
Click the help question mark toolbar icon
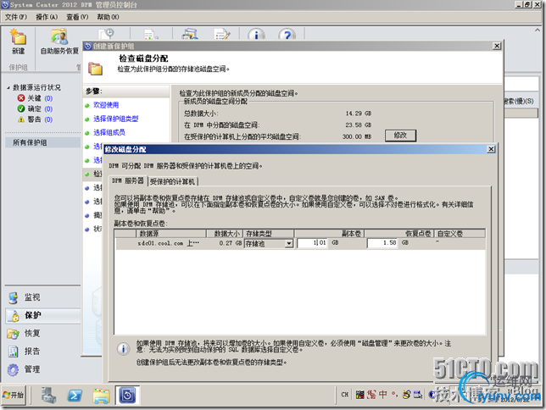[x=287, y=34]
